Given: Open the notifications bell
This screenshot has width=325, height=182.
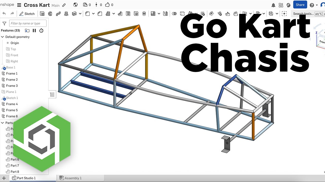Looking at the screenshot, I should (273, 5).
